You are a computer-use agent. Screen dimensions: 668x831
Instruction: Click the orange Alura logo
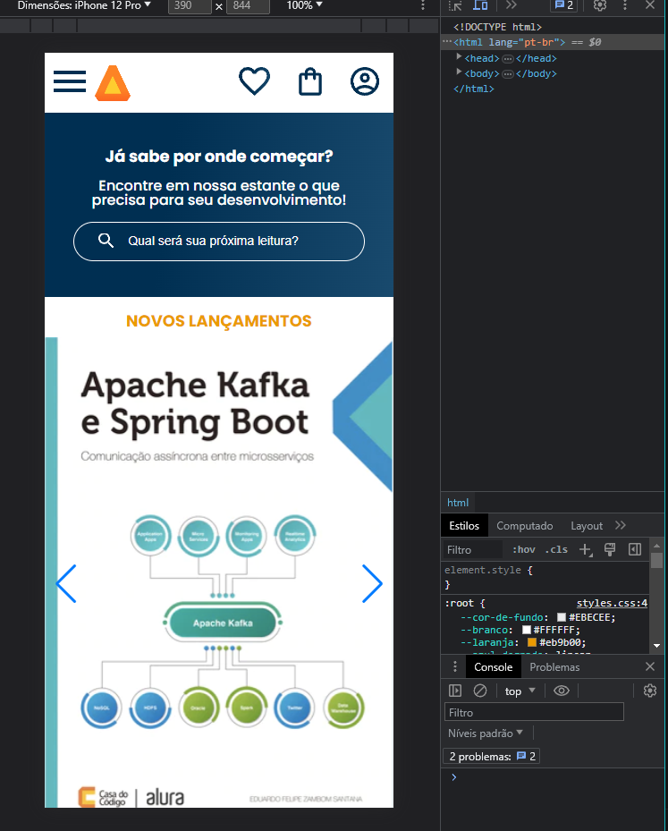point(113,83)
